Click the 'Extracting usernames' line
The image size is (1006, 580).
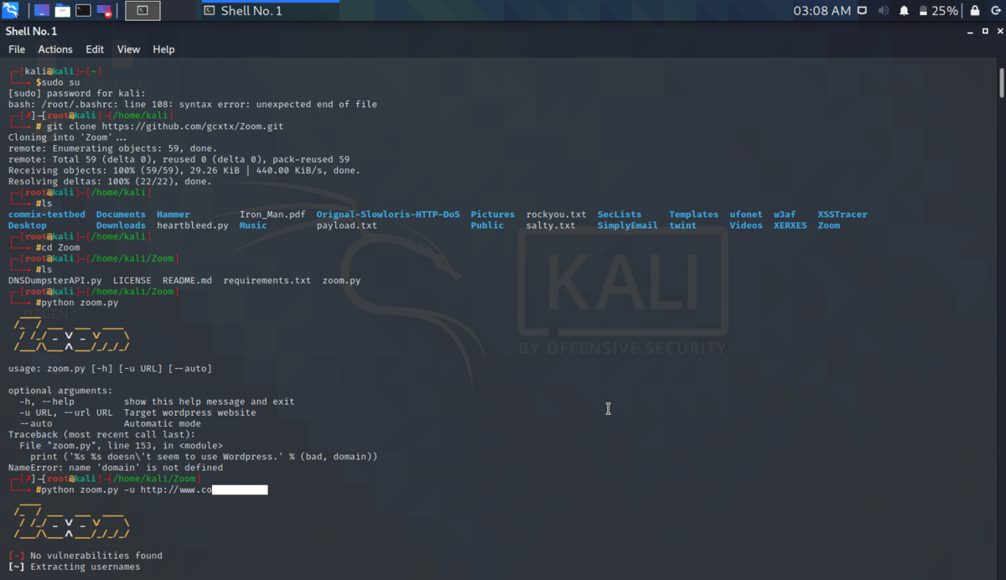[x=75, y=567]
